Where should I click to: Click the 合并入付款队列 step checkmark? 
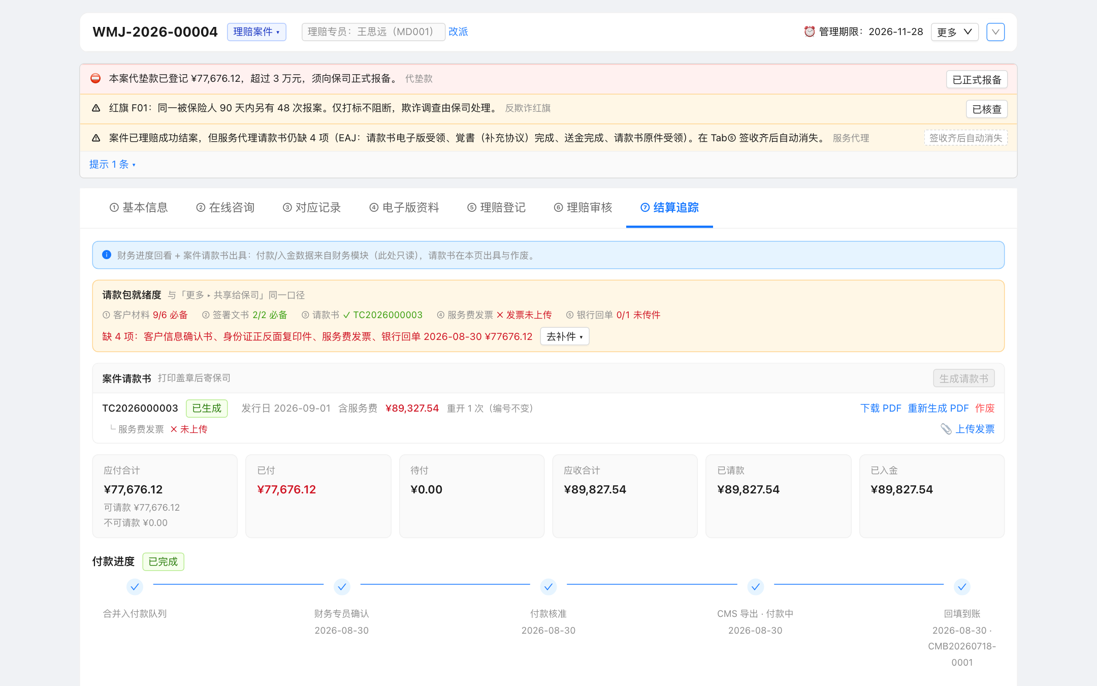coord(135,587)
